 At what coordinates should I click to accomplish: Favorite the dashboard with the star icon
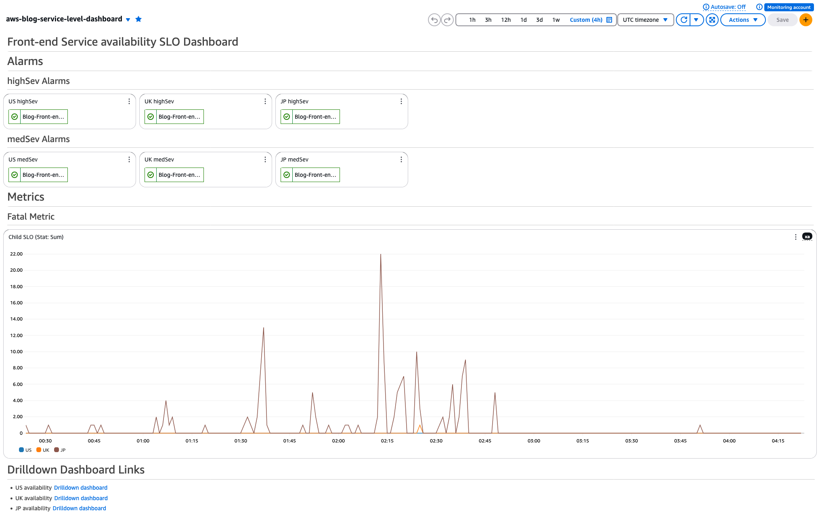[138, 19]
